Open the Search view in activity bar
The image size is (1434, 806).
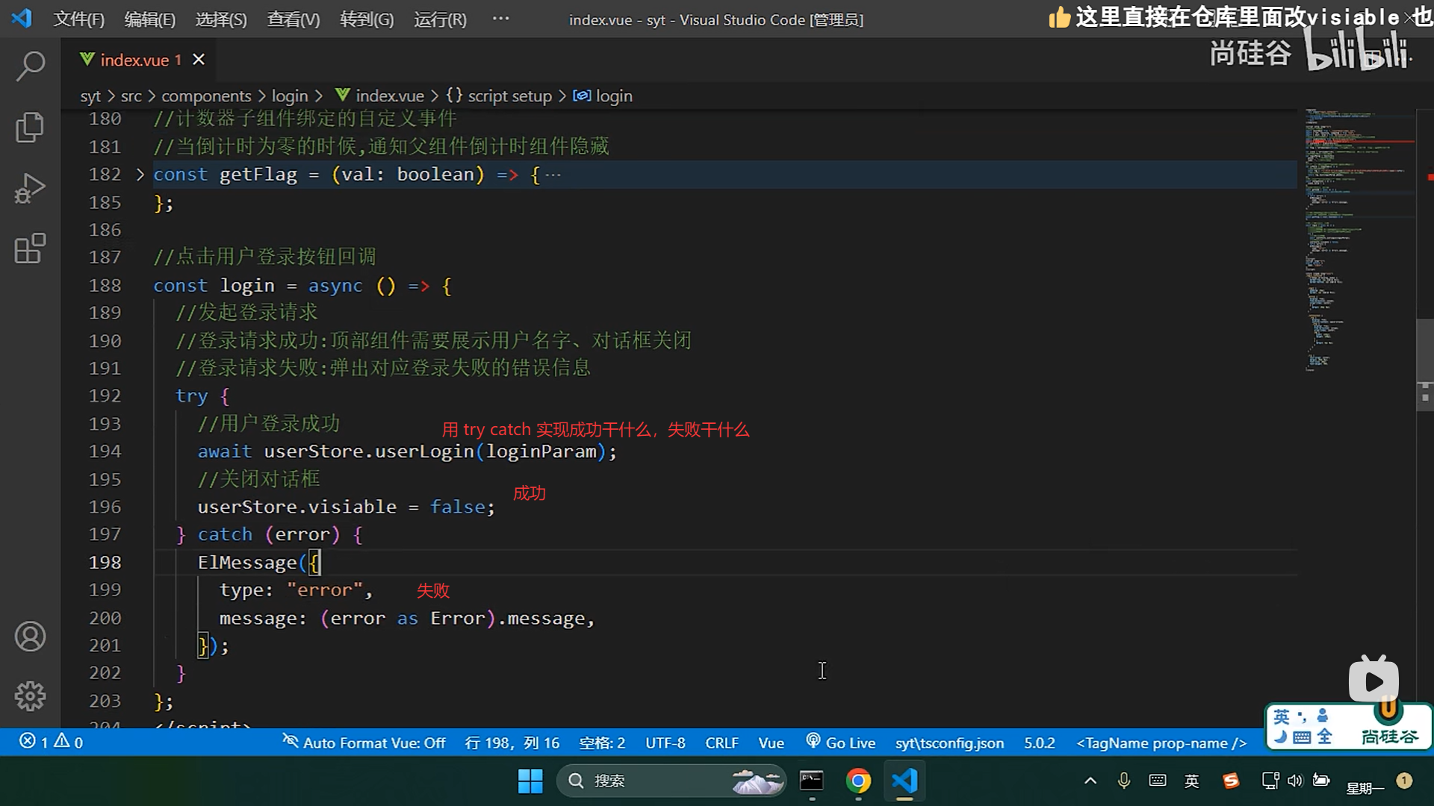point(30,66)
